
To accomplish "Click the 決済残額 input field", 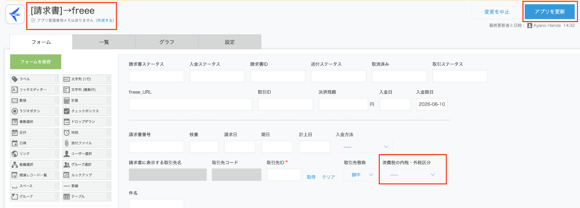I will (343, 104).
